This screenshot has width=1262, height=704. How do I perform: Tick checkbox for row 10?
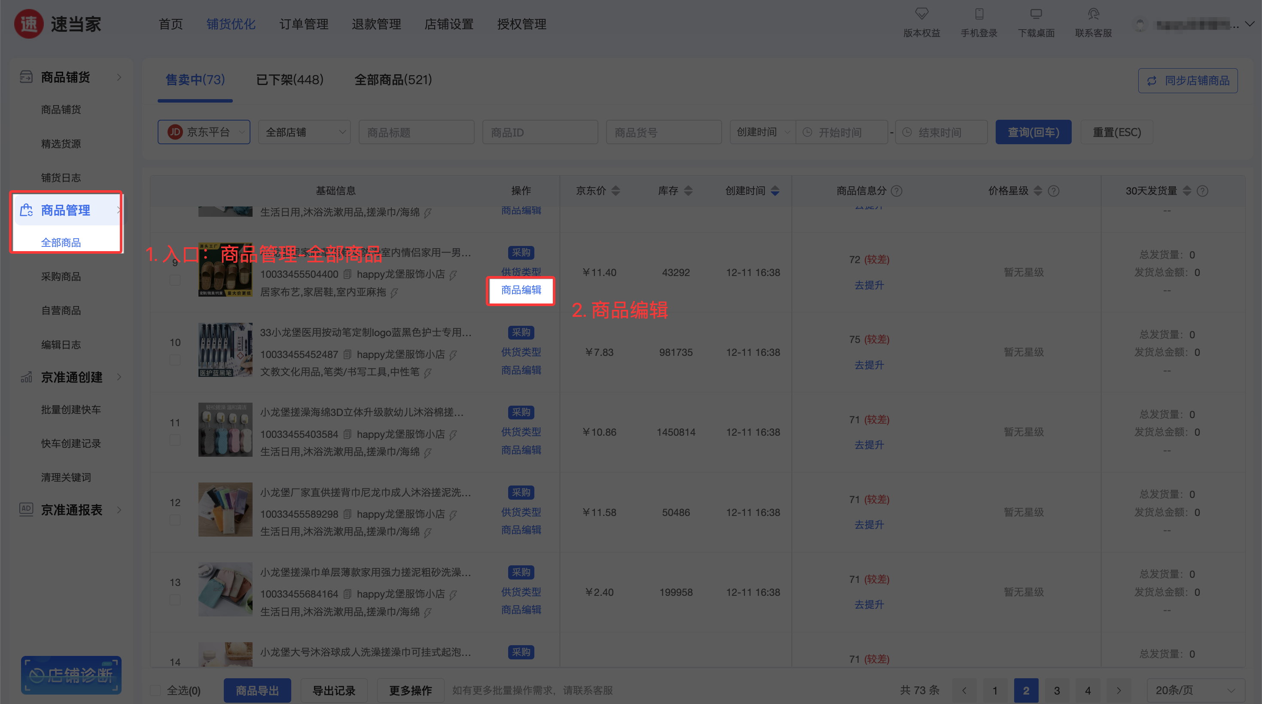175,360
